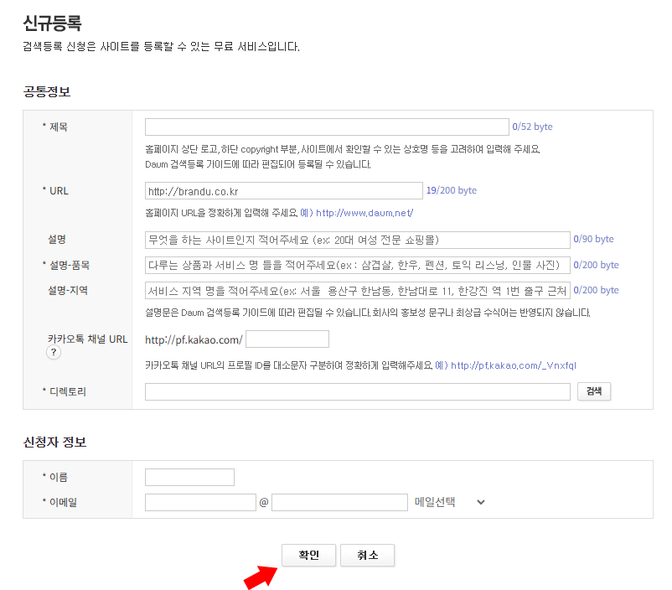This screenshot has width=672, height=590.
Task: Click the question mark help icon
Action: coord(53,352)
